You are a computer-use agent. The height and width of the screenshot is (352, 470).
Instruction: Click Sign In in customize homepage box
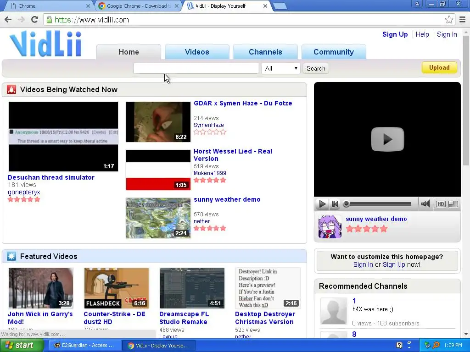(x=363, y=264)
